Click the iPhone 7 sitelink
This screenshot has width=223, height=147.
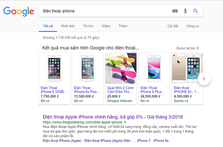144,140
